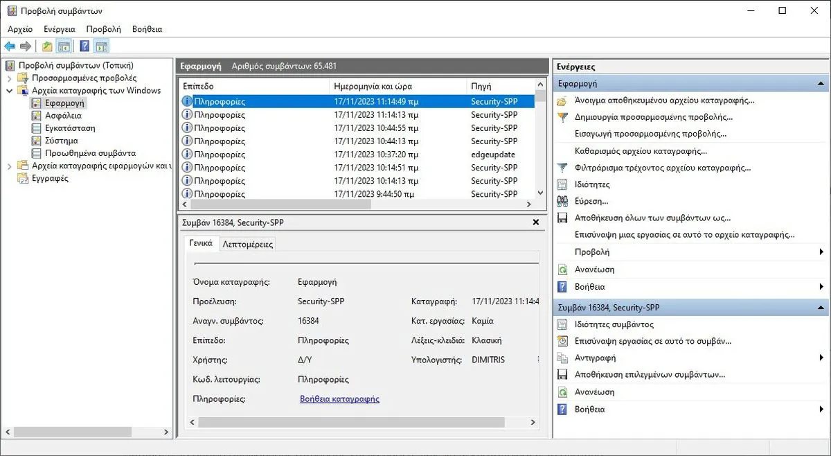Image resolution: width=831 pixels, height=456 pixels.
Task: Open the Αντιγραφή submenu arrow
Action: [x=821, y=358]
